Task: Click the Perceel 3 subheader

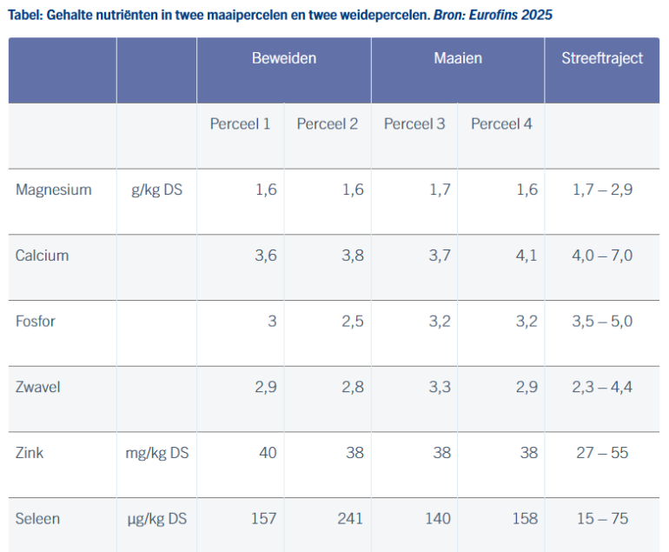Action: pyautogui.click(x=414, y=124)
